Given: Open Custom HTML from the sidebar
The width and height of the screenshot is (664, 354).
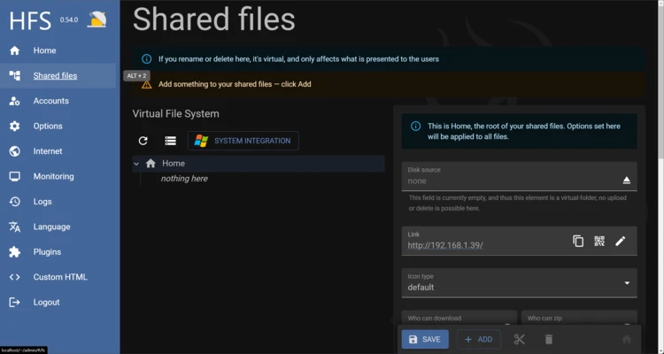Looking at the screenshot, I should [58, 277].
